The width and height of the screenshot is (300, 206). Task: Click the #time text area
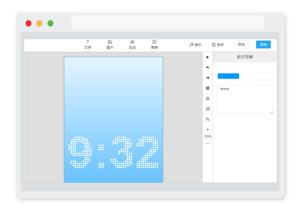point(245,99)
